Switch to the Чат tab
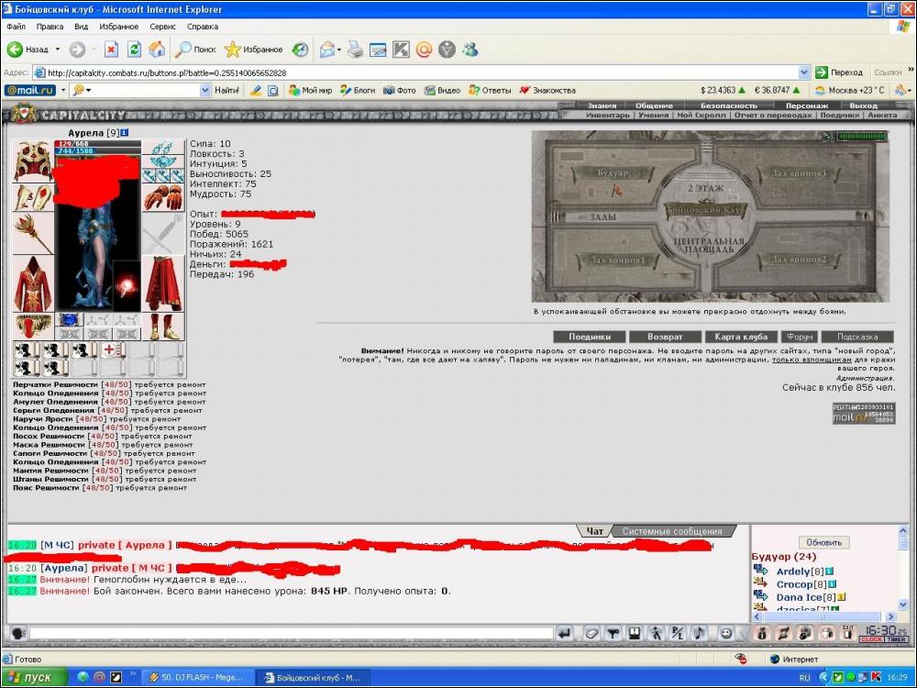The image size is (917, 688). point(595,531)
